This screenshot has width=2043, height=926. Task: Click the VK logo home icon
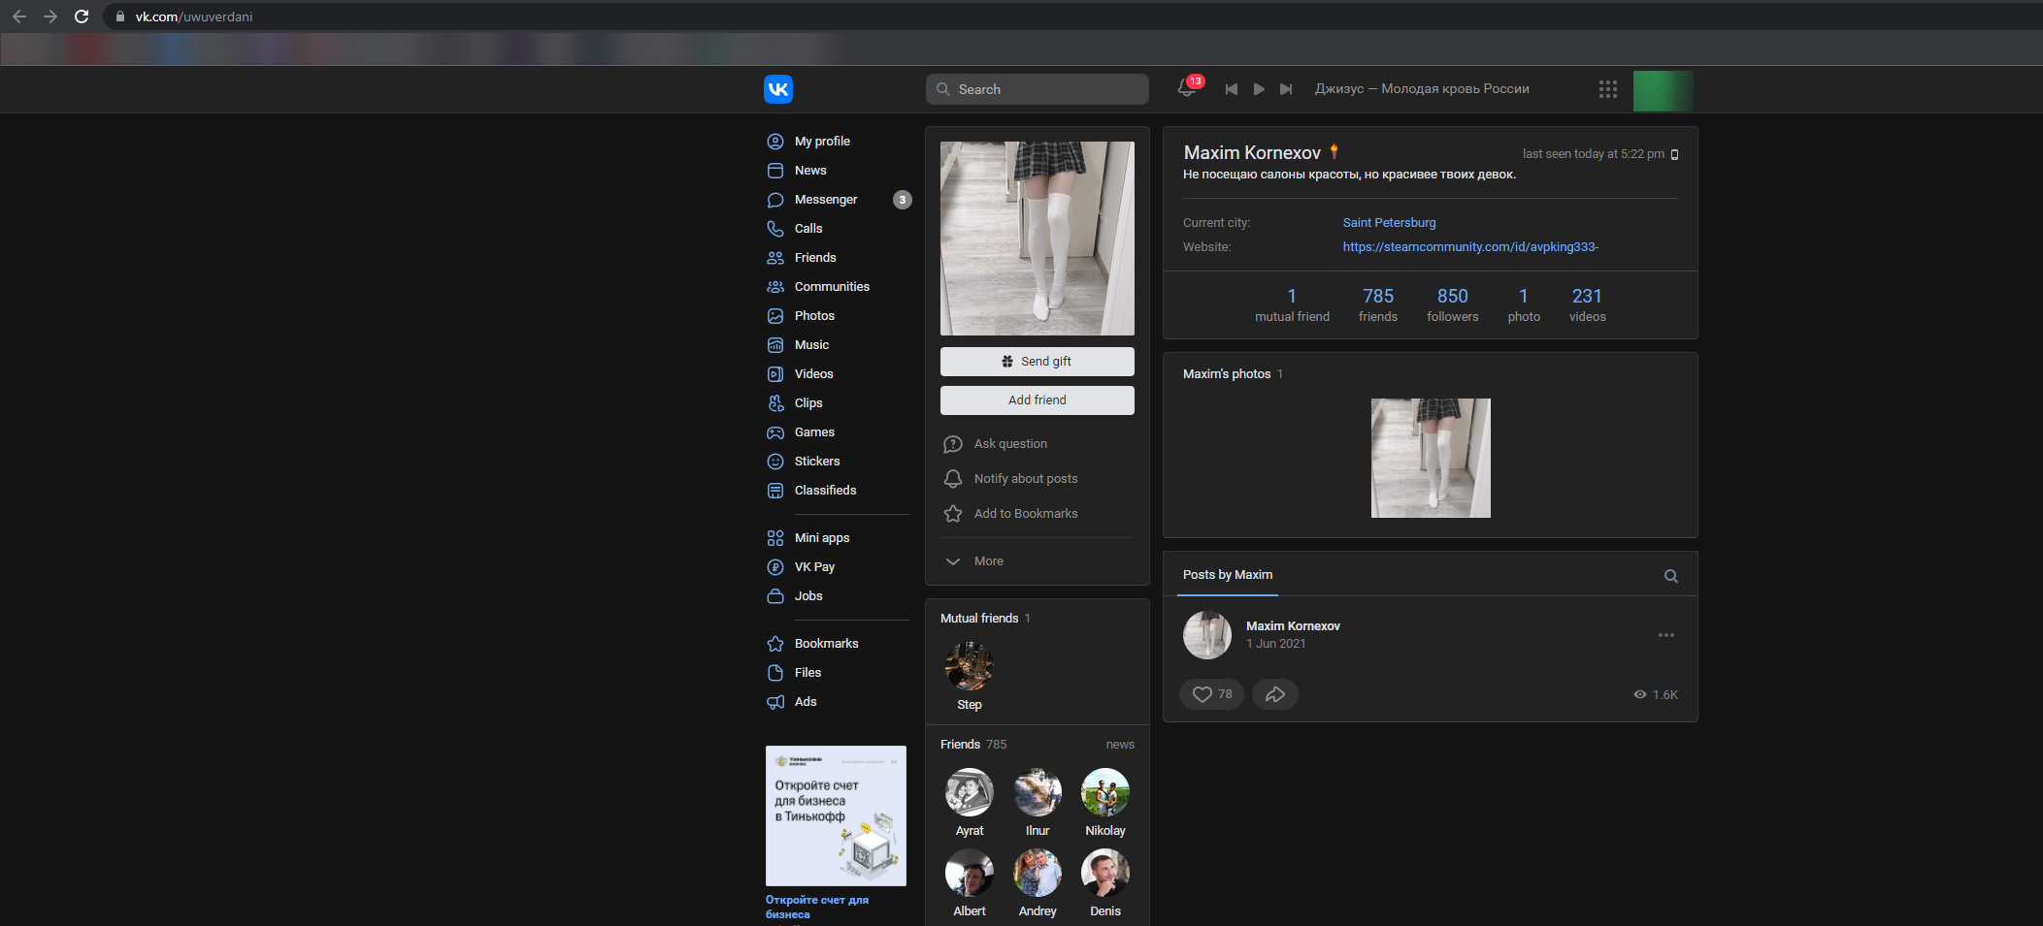[777, 89]
